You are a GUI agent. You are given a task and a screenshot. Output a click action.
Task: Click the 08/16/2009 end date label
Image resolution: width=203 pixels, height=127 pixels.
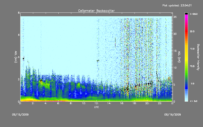[173, 115]
